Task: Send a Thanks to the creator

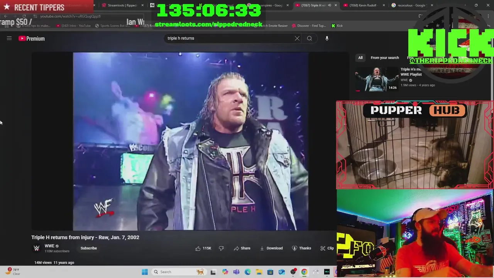Action: 301,248
